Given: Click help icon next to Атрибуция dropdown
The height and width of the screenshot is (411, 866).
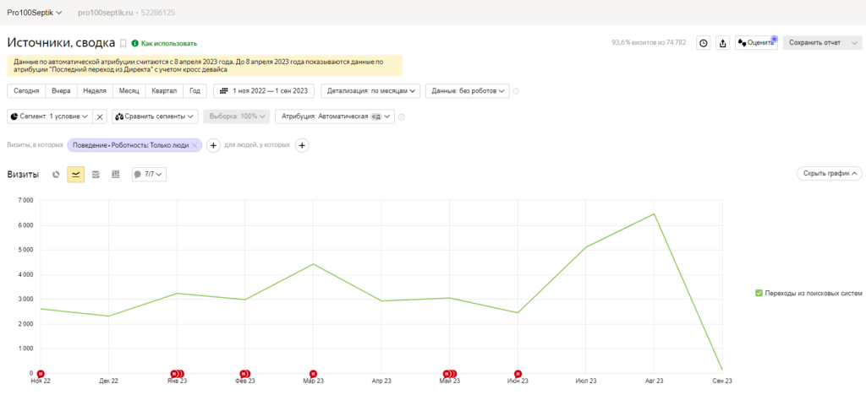Looking at the screenshot, I should [x=402, y=116].
